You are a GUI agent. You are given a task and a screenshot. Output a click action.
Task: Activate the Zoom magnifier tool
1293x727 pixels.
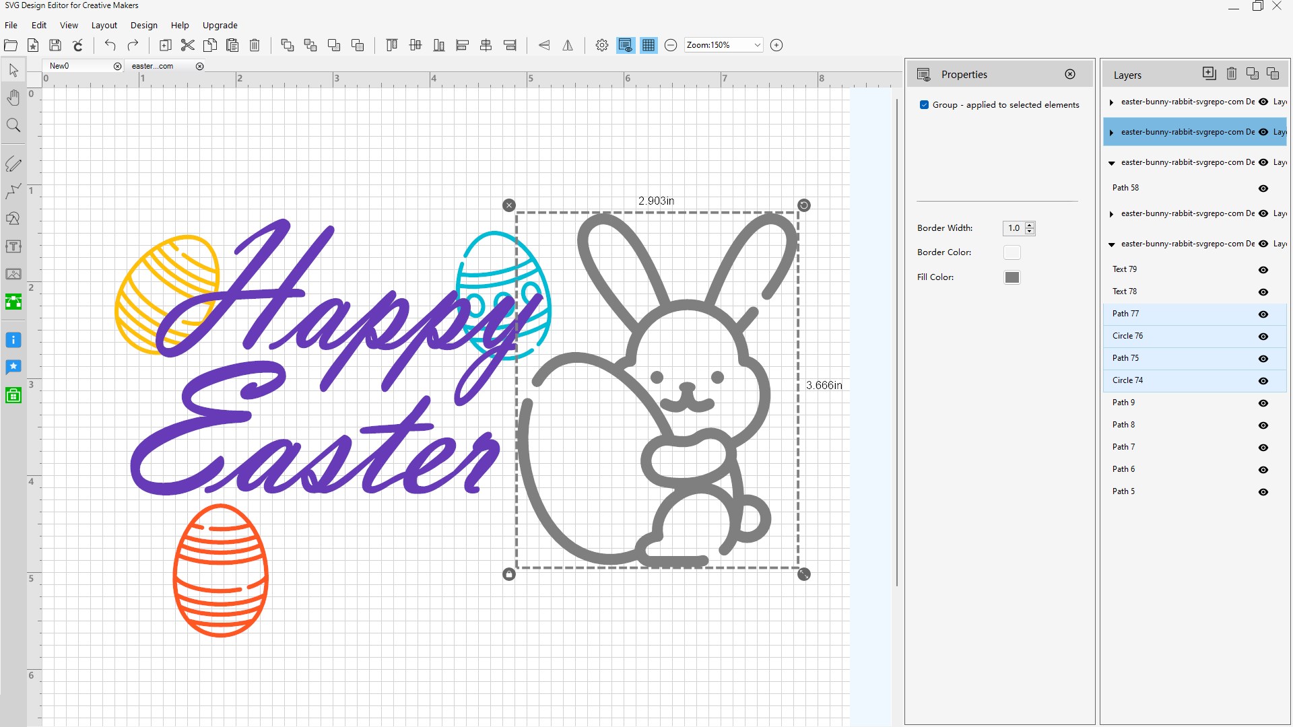[x=13, y=125]
